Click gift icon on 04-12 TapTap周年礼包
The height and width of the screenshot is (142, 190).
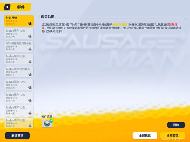click(x=30, y=113)
